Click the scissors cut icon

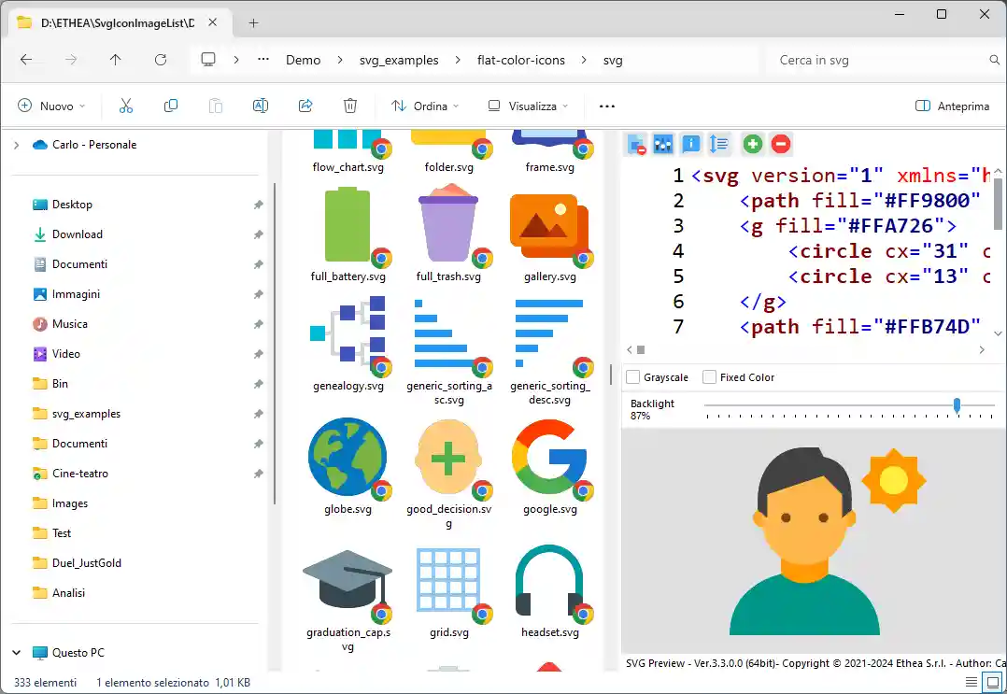pyautogui.click(x=126, y=106)
